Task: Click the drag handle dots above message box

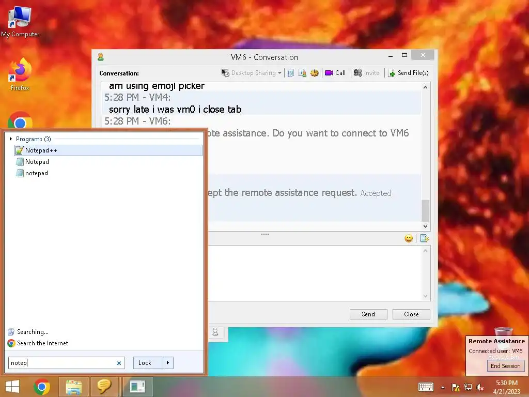Action: point(265,234)
